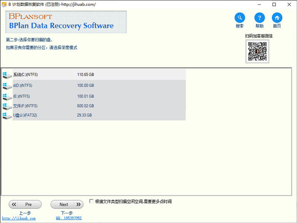This screenshot has height=223, width=297.
Task: Click the 上一步 label under Pre
Action: click(x=25, y=213)
